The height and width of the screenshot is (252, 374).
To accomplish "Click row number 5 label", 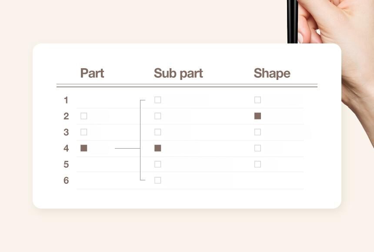I will 66,165.
